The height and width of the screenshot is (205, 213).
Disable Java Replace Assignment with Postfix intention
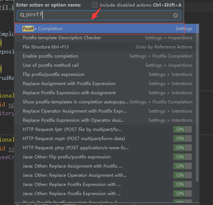point(183,166)
